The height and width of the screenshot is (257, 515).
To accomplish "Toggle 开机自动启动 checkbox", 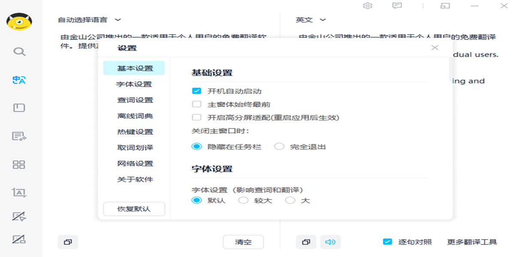I will coord(197,91).
